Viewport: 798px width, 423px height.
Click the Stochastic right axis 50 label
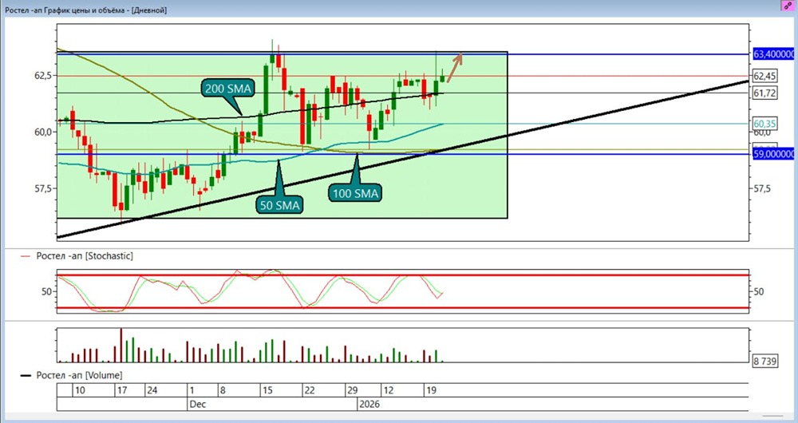tap(758, 291)
